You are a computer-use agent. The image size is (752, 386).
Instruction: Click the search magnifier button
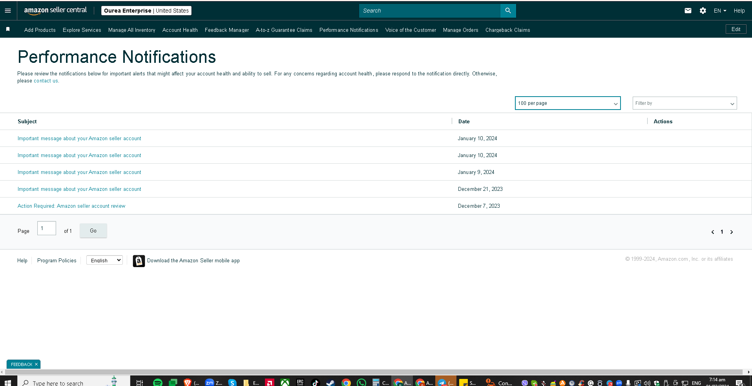coord(508,11)
